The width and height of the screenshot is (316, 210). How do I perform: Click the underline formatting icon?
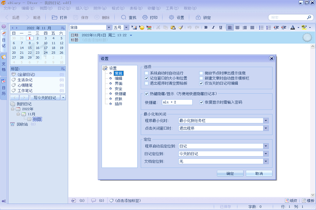coord(220,28)
